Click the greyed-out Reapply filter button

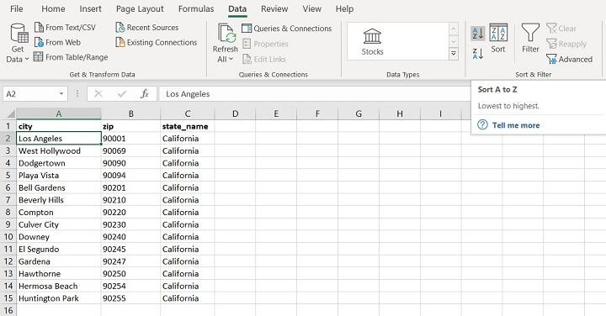pos(566,44)
